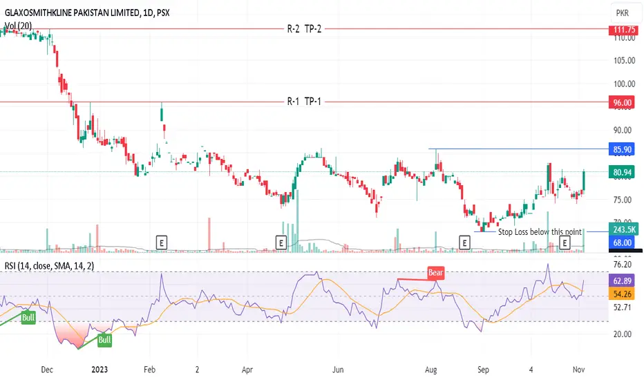
Task: Click the 76.20 RSI axis label
Action: pyautogui.click(x=622, y=264)
